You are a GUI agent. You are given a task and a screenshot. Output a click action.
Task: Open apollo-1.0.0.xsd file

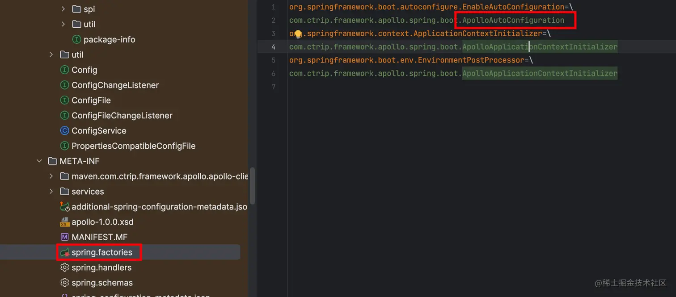102,222
